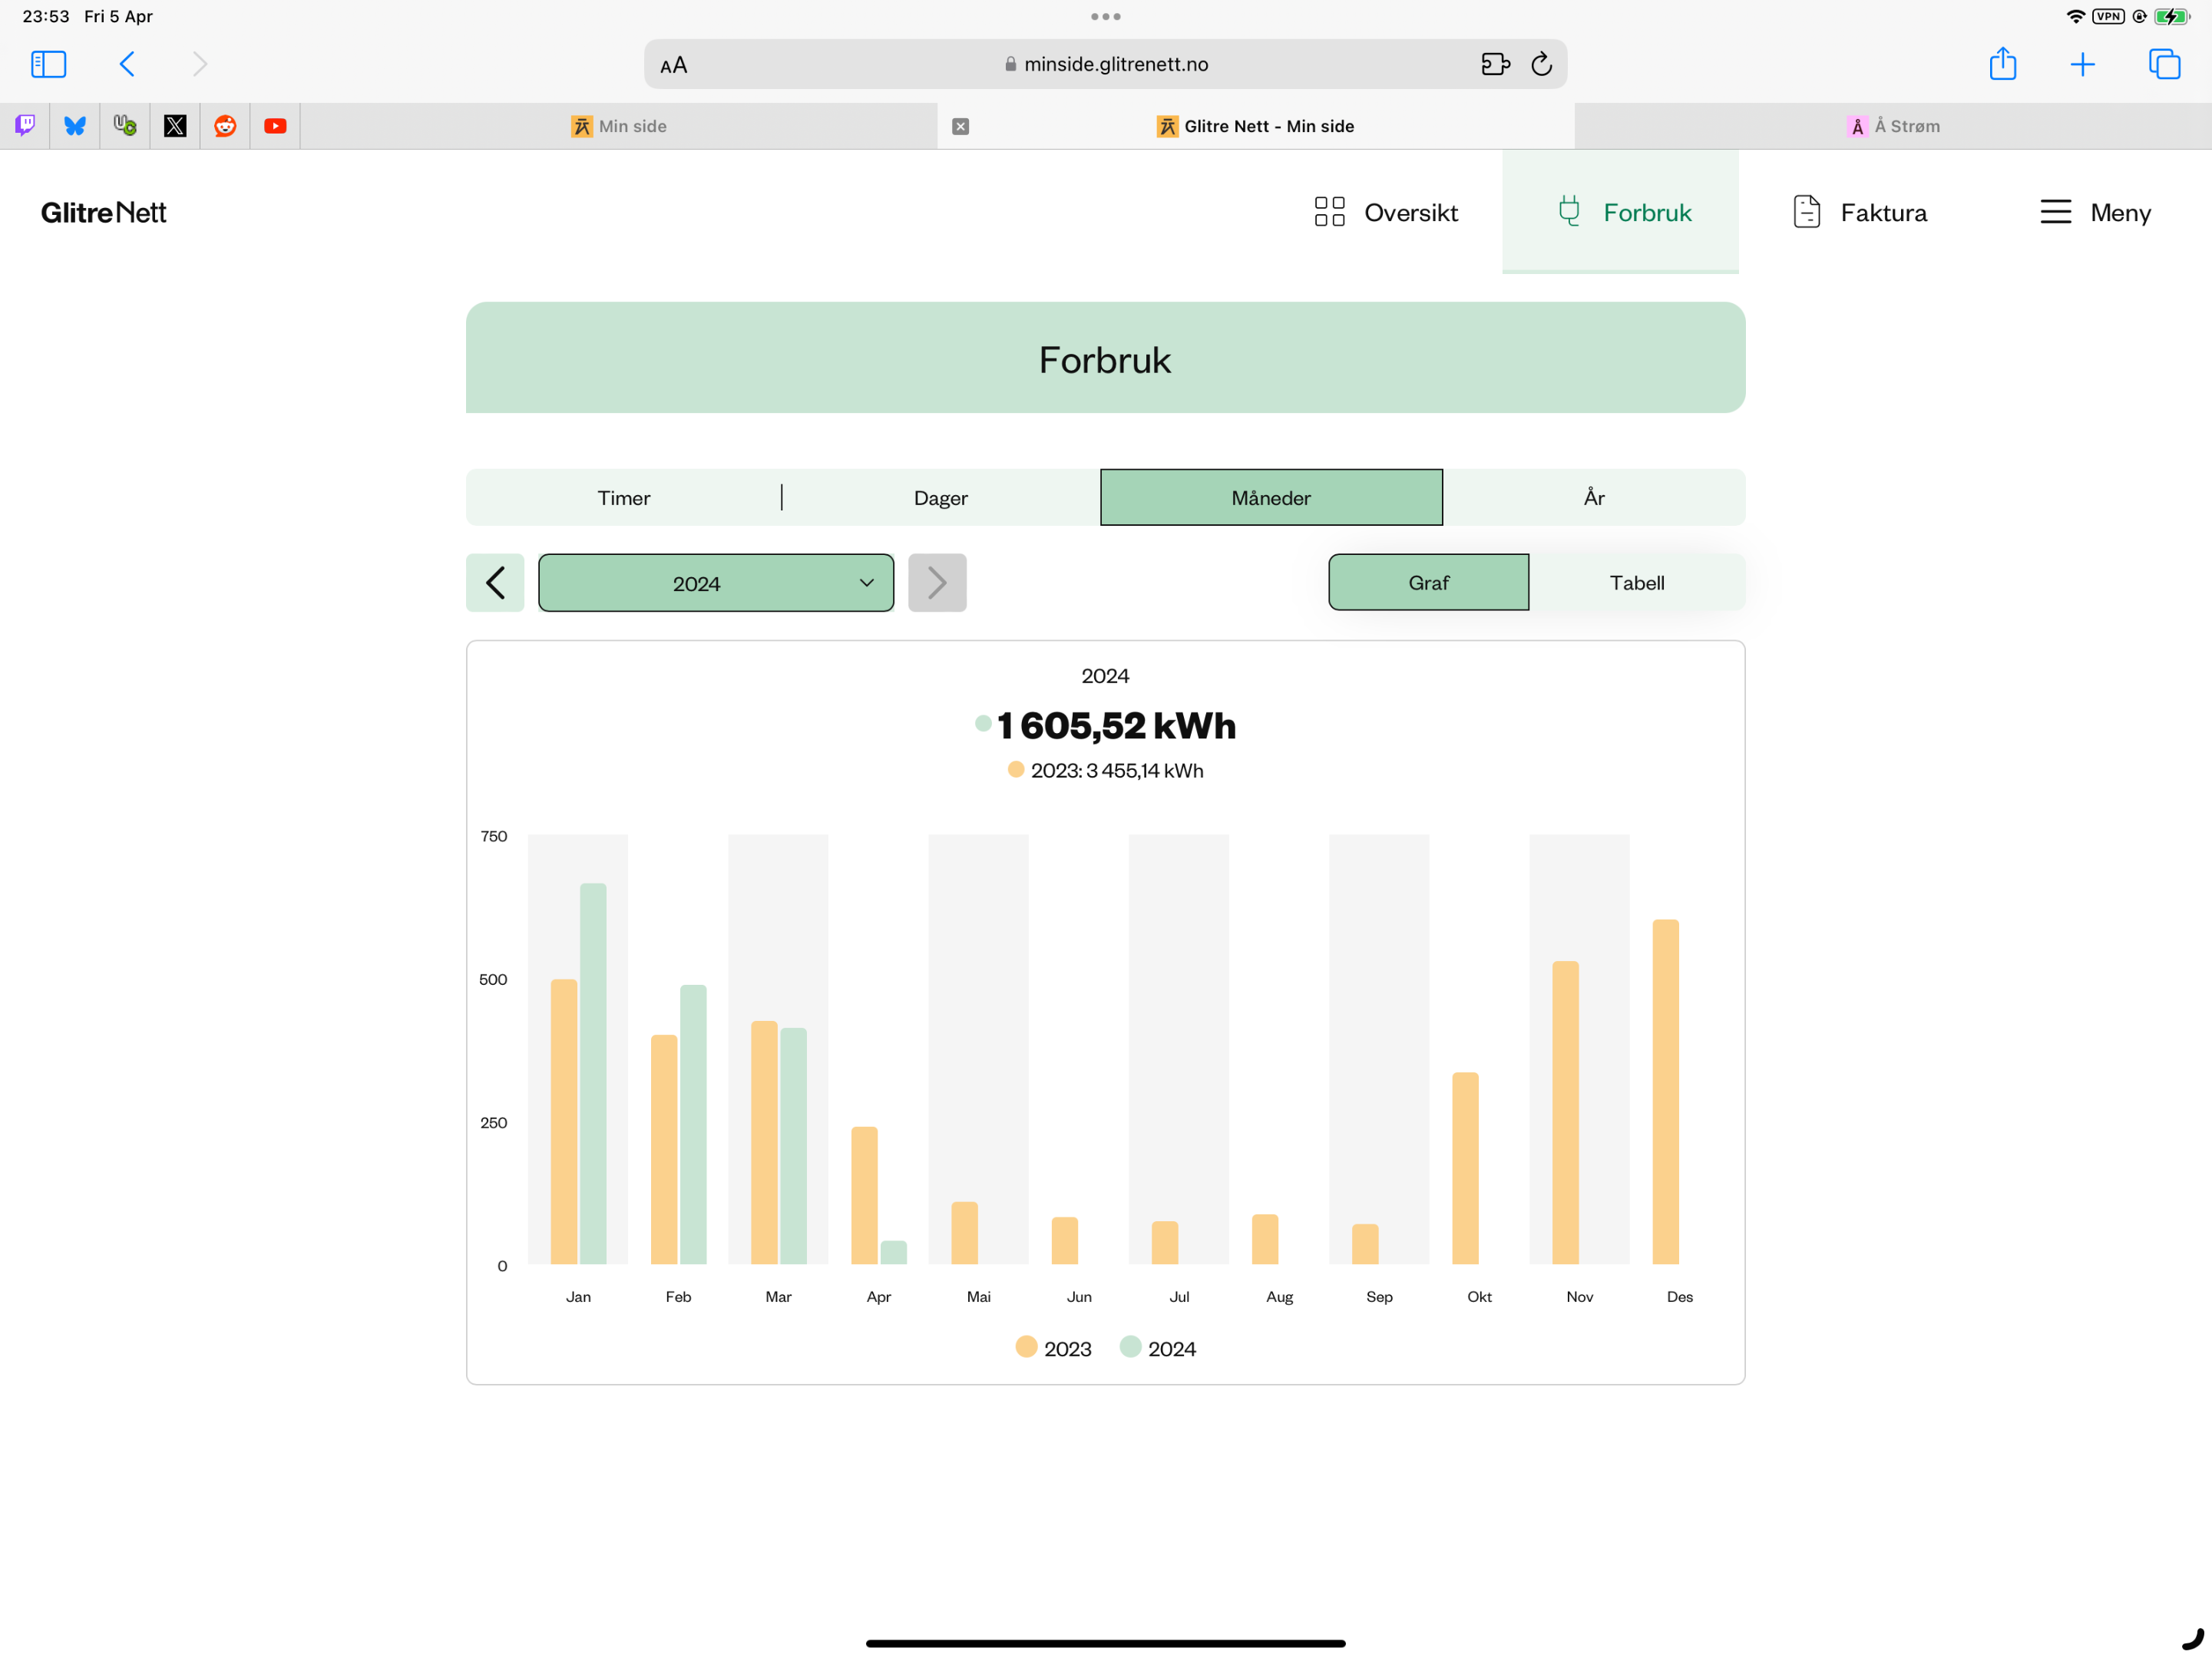The image size is (2212, 1658).
Task: Click the disabled next-year right chevron
Action: [937, 583]
